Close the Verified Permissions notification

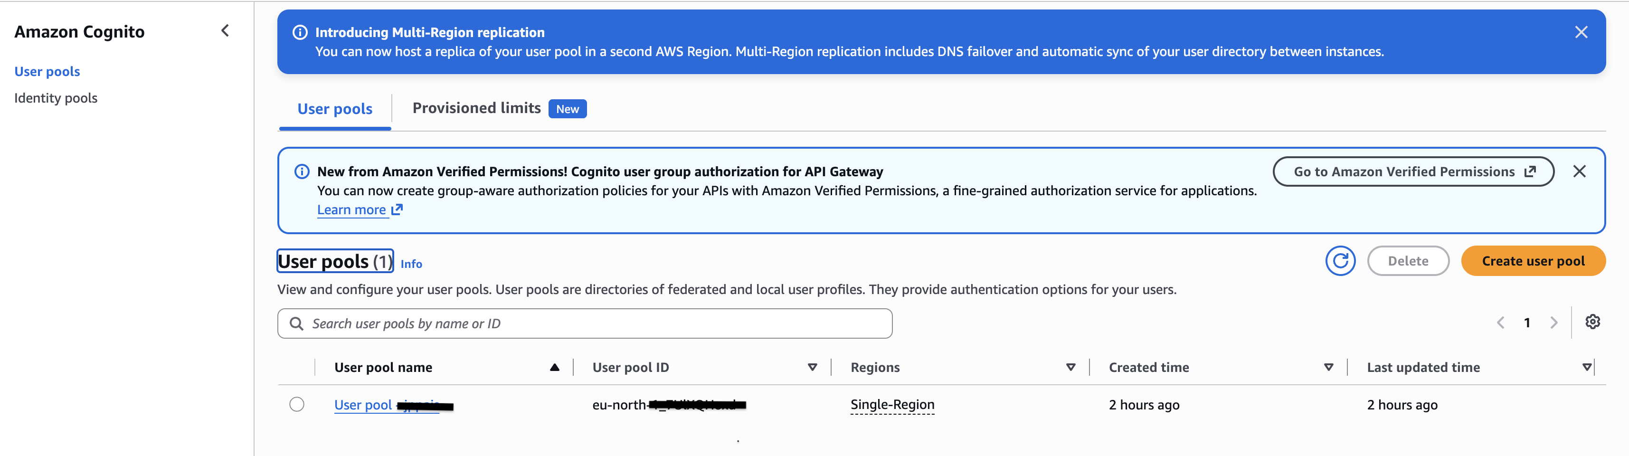click(x=1579, y=171)
